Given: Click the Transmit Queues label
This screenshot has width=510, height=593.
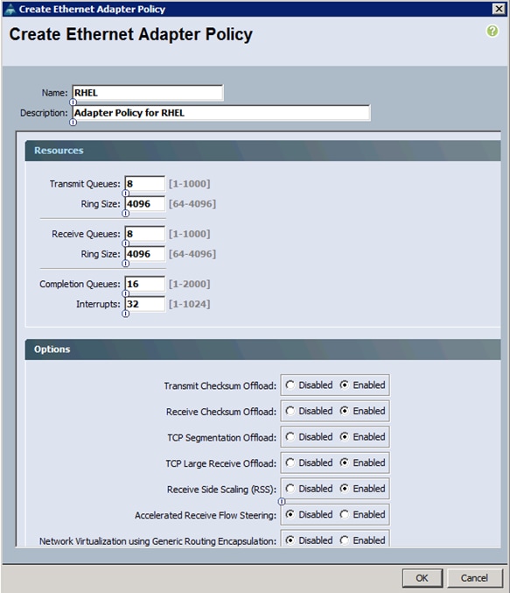Looking at the screenshot, I should (85, 184).
